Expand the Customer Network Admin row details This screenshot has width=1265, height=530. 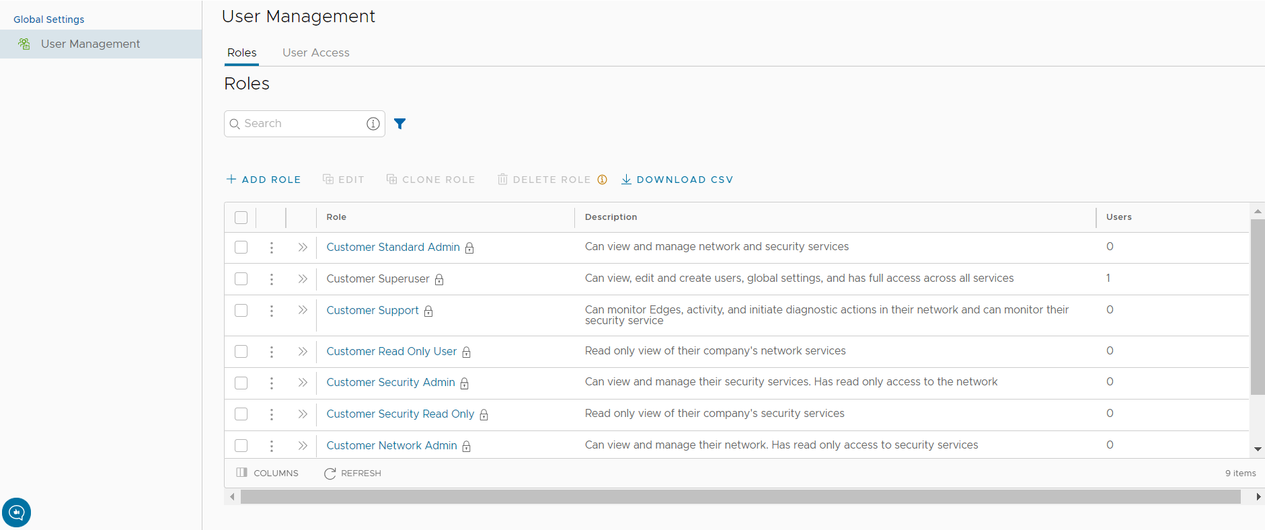(x=303, y=445)
